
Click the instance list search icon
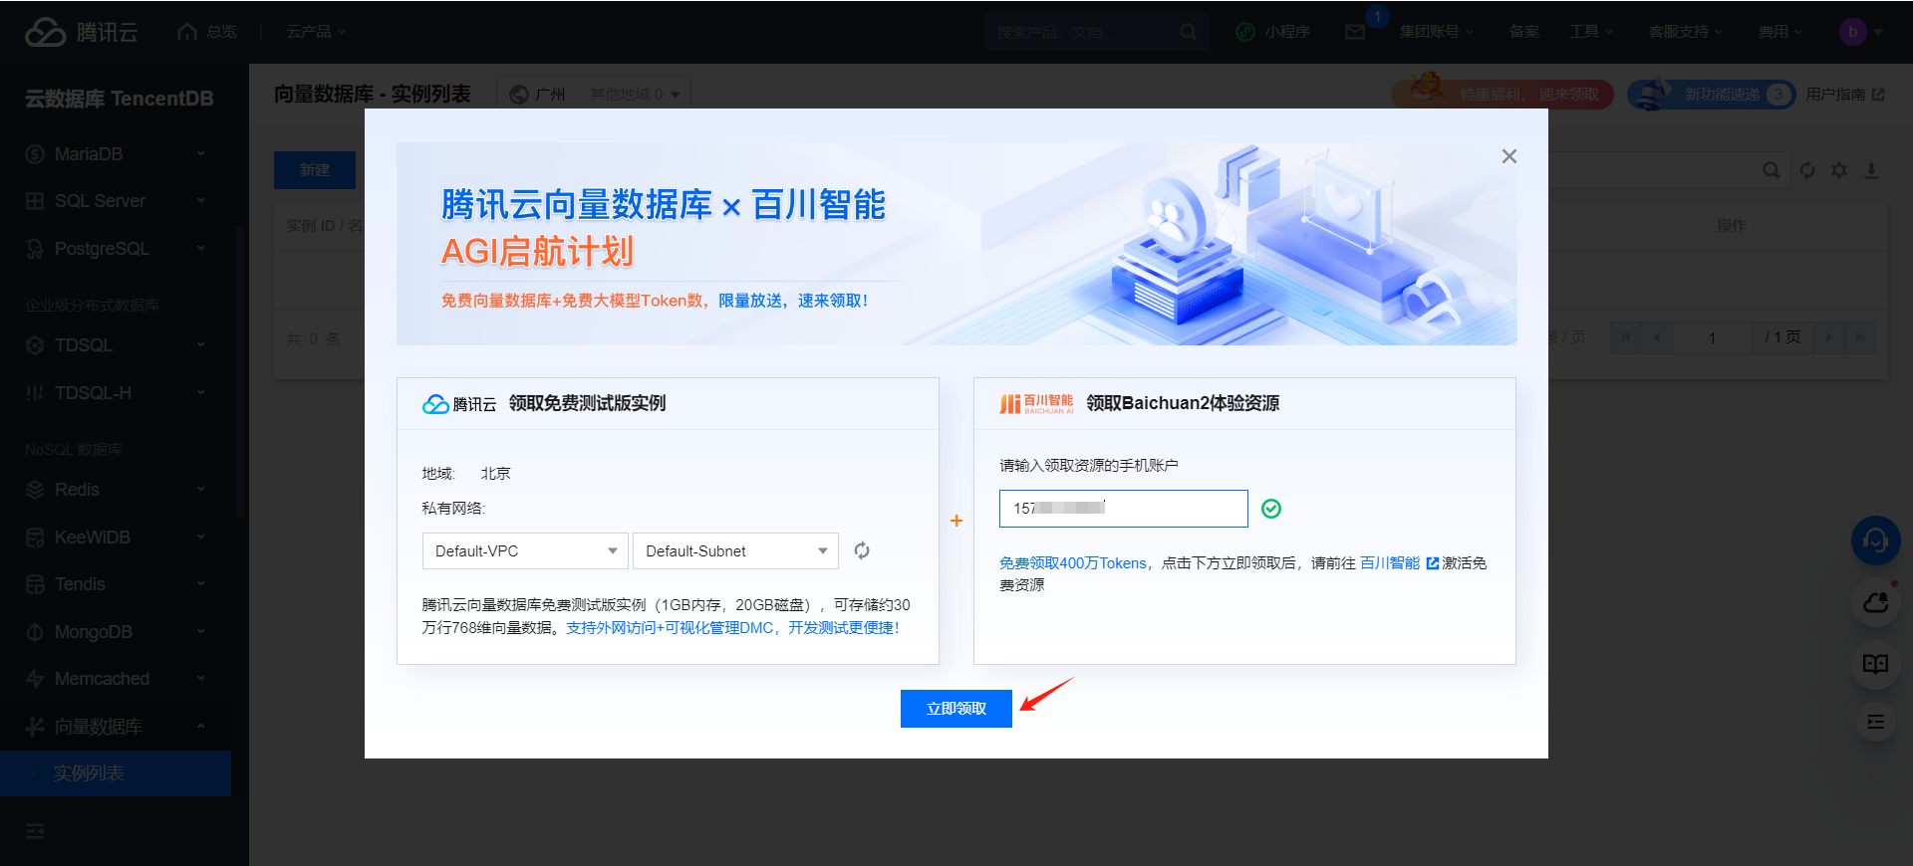pyautogui.click(x=1771, y=170)
